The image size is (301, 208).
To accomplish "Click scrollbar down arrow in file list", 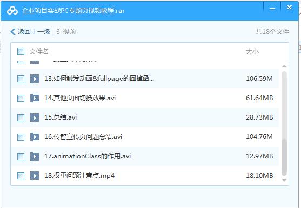I will [284, 180].
